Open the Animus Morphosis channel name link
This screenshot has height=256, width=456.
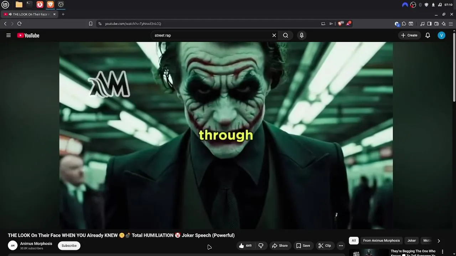[36, 244]
